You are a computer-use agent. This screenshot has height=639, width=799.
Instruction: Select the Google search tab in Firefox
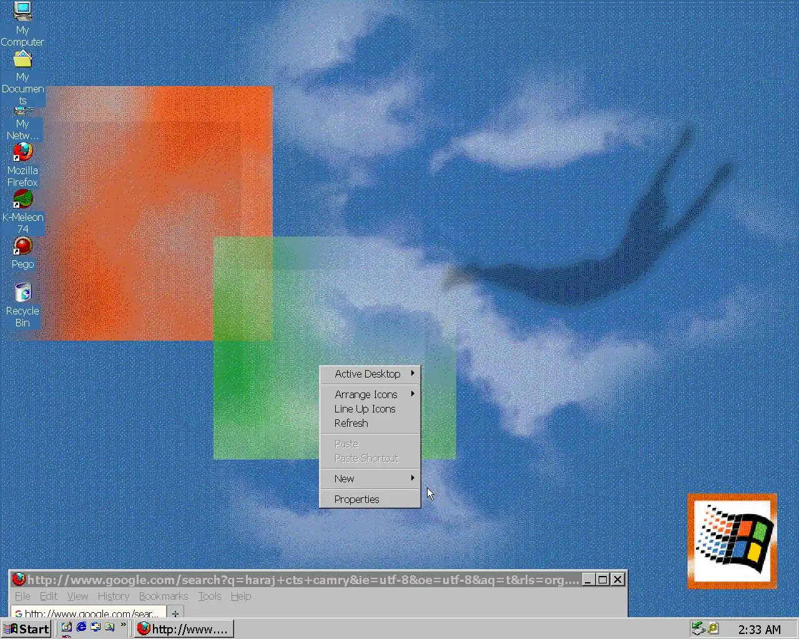click(89, 612)
